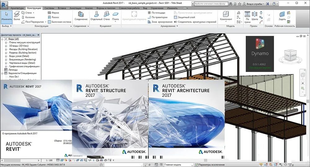Open the Autodesk Exchange X icon

tap(267, 4)
